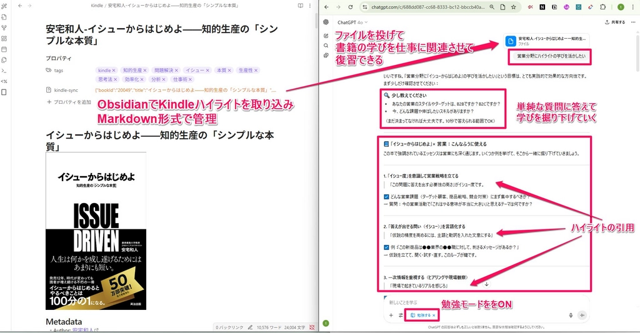Viewport: 640px width, 333px height.
Task: Remove the イシュー tag
Action: [x=207, y=70]
